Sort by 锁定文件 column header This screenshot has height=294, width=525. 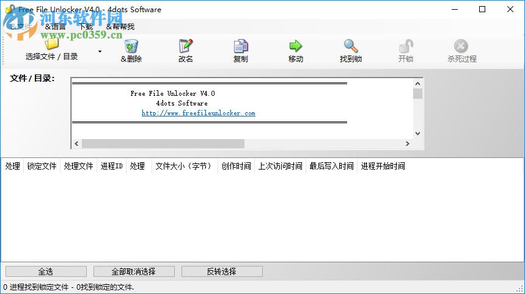(x=42, y=166)
